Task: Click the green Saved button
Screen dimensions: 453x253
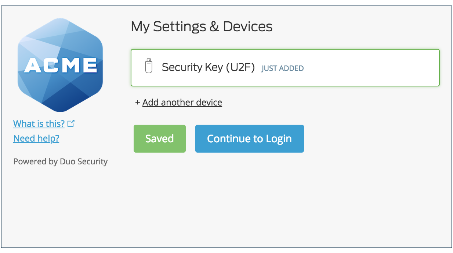Action: [x=160, y=139]
